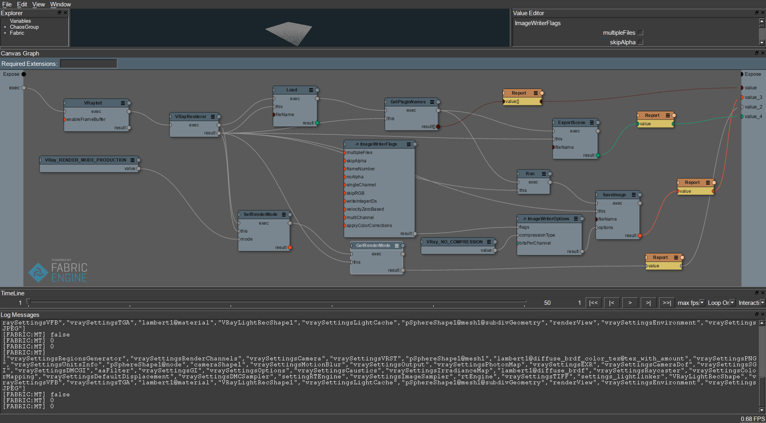Image resolution: width=766 pixels, height=423 pixels.
Task: Open the GetPluginNames node menu icon
Action: click(432, 102)
